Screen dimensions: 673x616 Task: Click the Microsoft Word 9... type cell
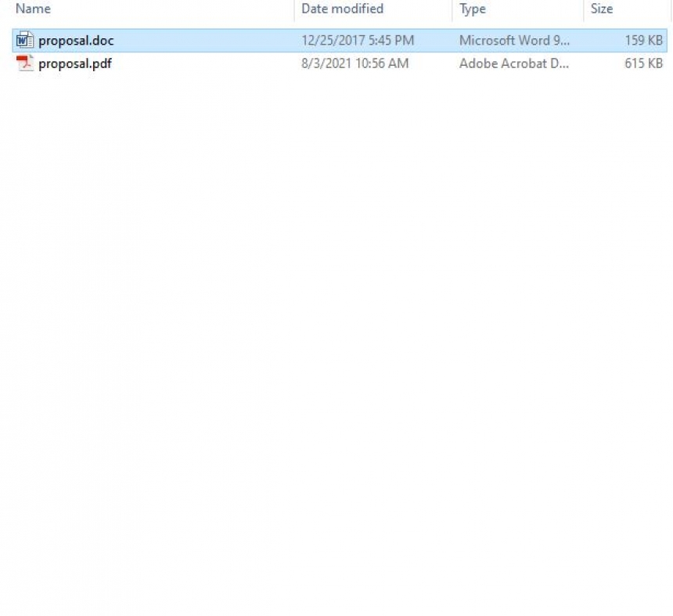tap(515, 41)
